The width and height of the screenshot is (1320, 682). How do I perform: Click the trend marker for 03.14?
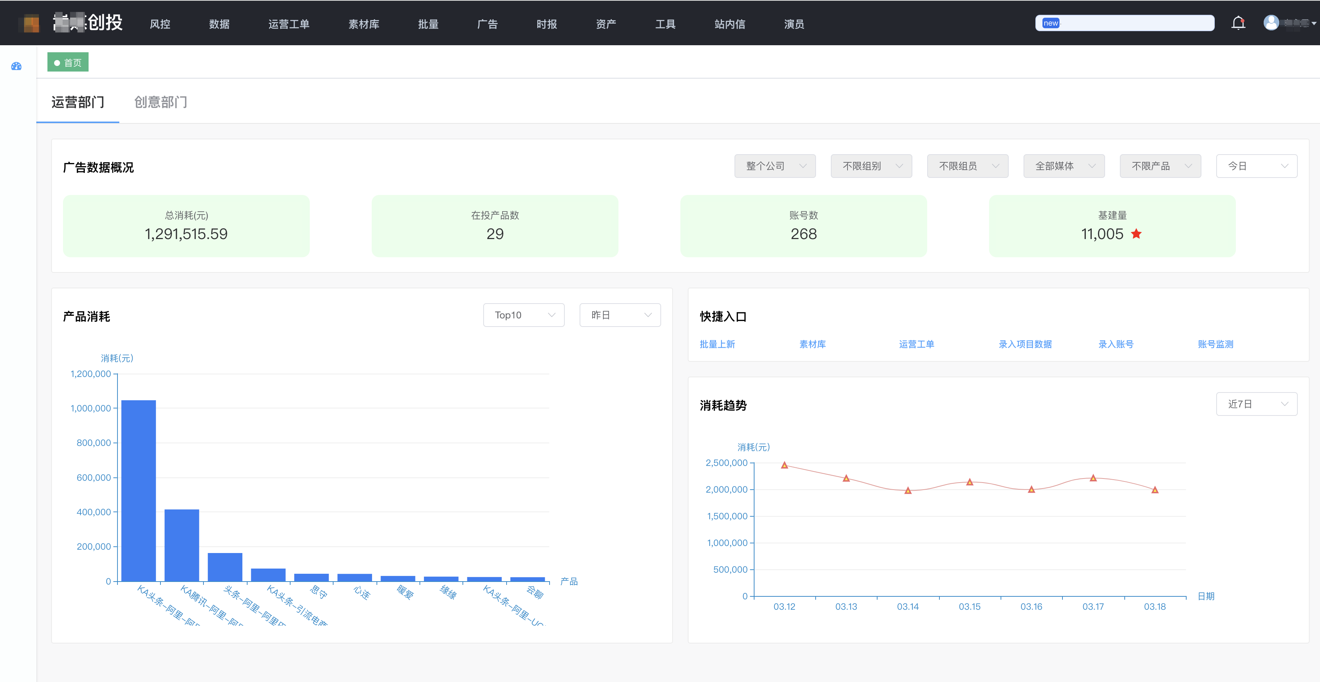pyautogui.click(x=908, y=491)
